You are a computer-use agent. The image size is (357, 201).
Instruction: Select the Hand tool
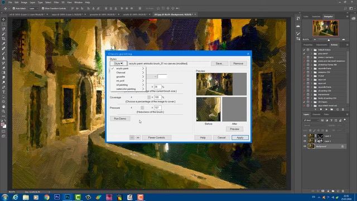[3, 107]
